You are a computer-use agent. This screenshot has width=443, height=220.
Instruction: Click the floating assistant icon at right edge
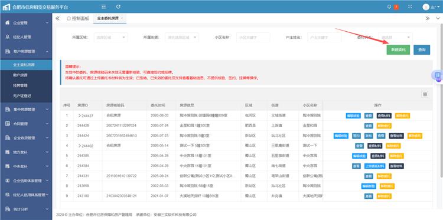coord(437,75)
